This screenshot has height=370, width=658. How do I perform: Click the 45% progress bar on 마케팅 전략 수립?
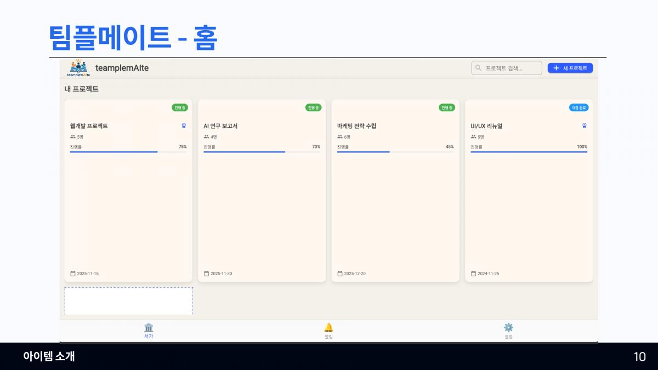(x=395, y=152)
